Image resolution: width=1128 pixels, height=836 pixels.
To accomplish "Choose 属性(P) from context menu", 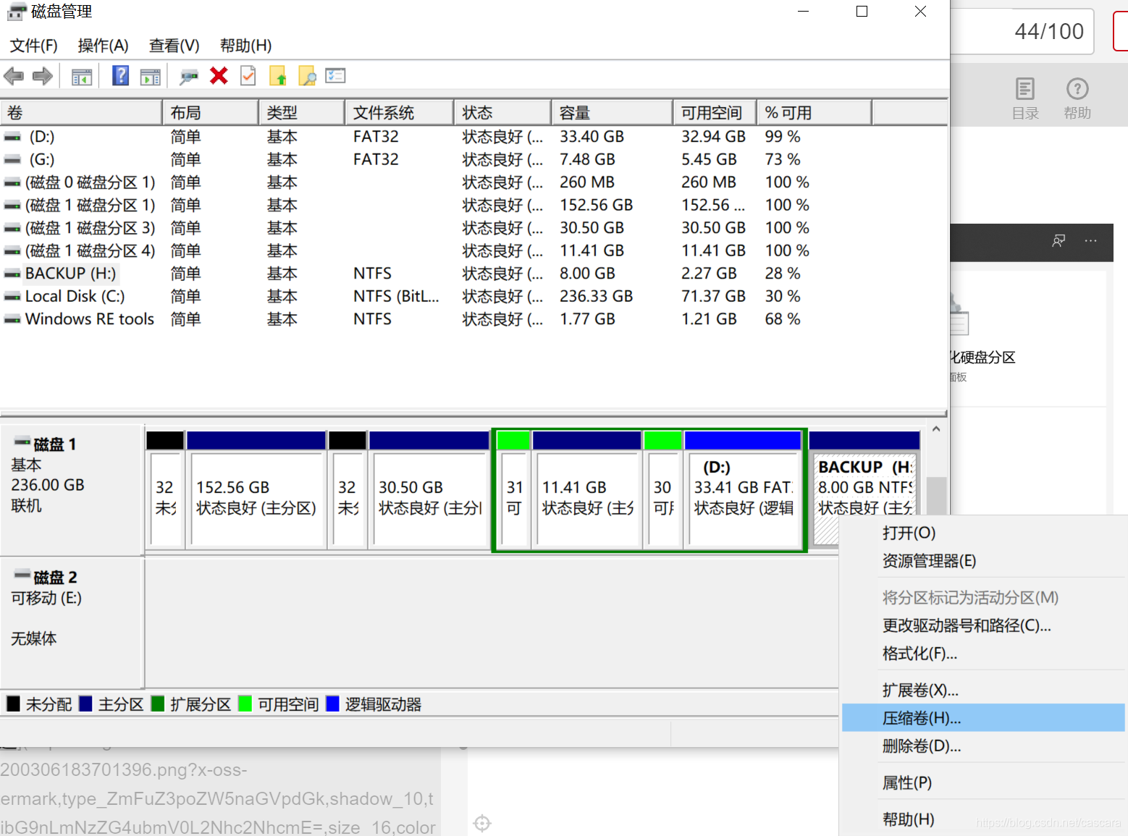I will (x=983, y=783).
